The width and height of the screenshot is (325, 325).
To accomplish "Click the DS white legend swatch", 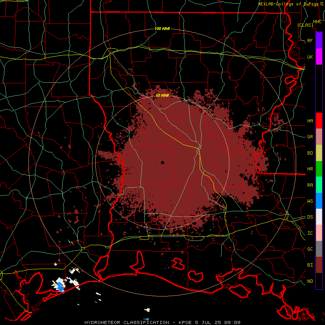I will (319, 217).
